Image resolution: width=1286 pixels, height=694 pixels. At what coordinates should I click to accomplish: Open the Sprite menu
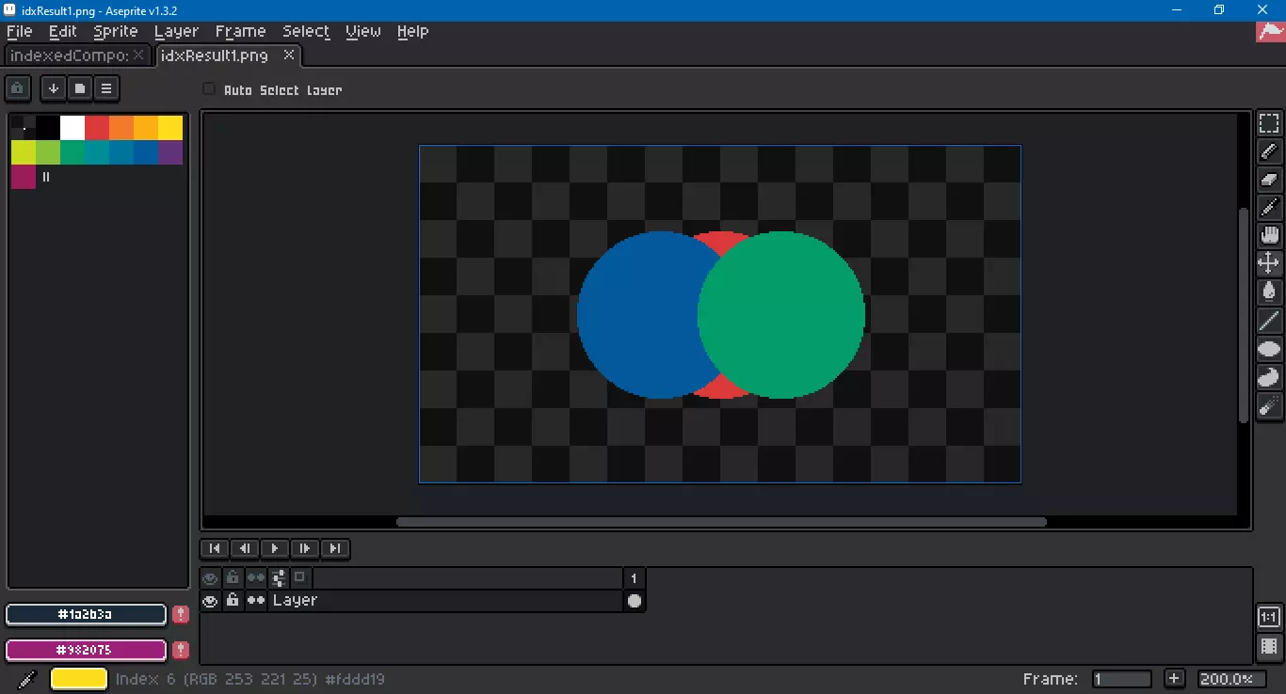coord(116,31)
